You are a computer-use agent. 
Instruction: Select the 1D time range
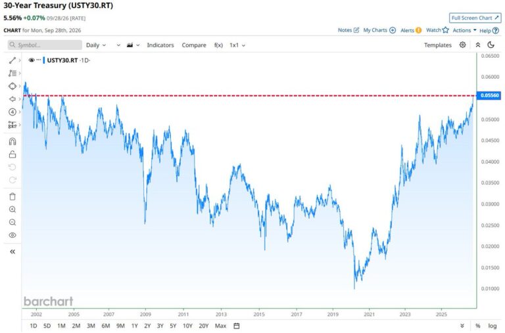tap(33, 326)
